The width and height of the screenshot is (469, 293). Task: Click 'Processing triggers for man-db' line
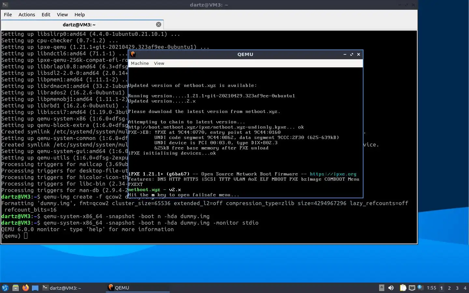pyautogui.click(x=64, y=190)
